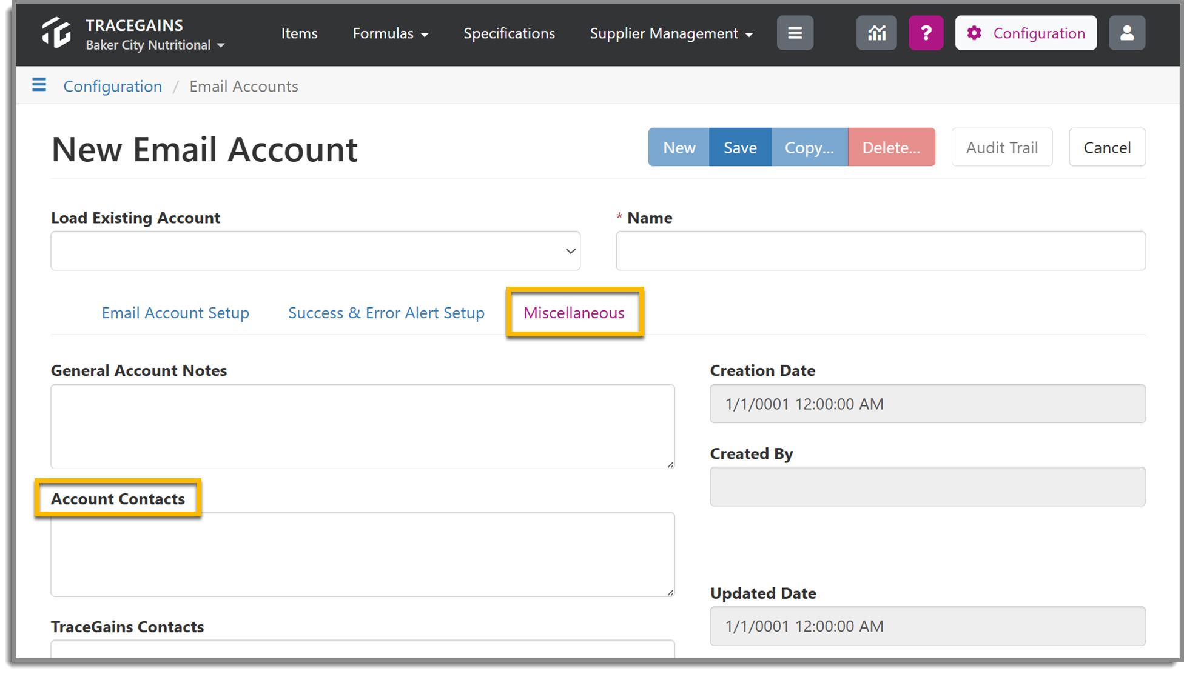The width and height of the screenshot is (1184, 674).
Task: Click the New button
Action: pyautogui.click(x=679, y=147)
